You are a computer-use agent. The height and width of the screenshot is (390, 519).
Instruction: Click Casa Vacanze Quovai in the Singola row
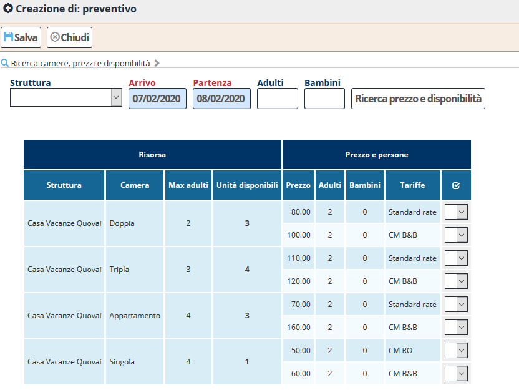coord(64,362)
